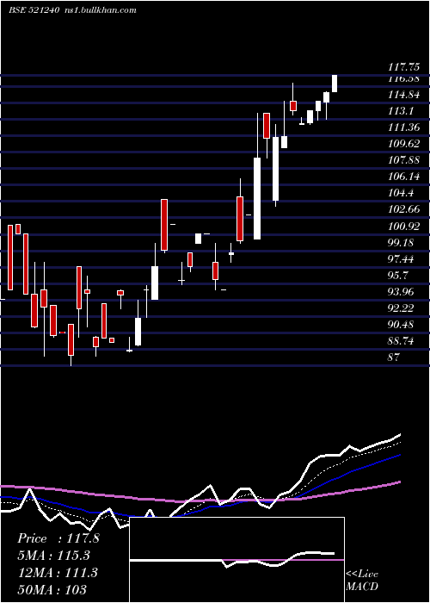Click the 88.74 price axis label
This screenshot has width=430, height=603.
coord(401,341)
